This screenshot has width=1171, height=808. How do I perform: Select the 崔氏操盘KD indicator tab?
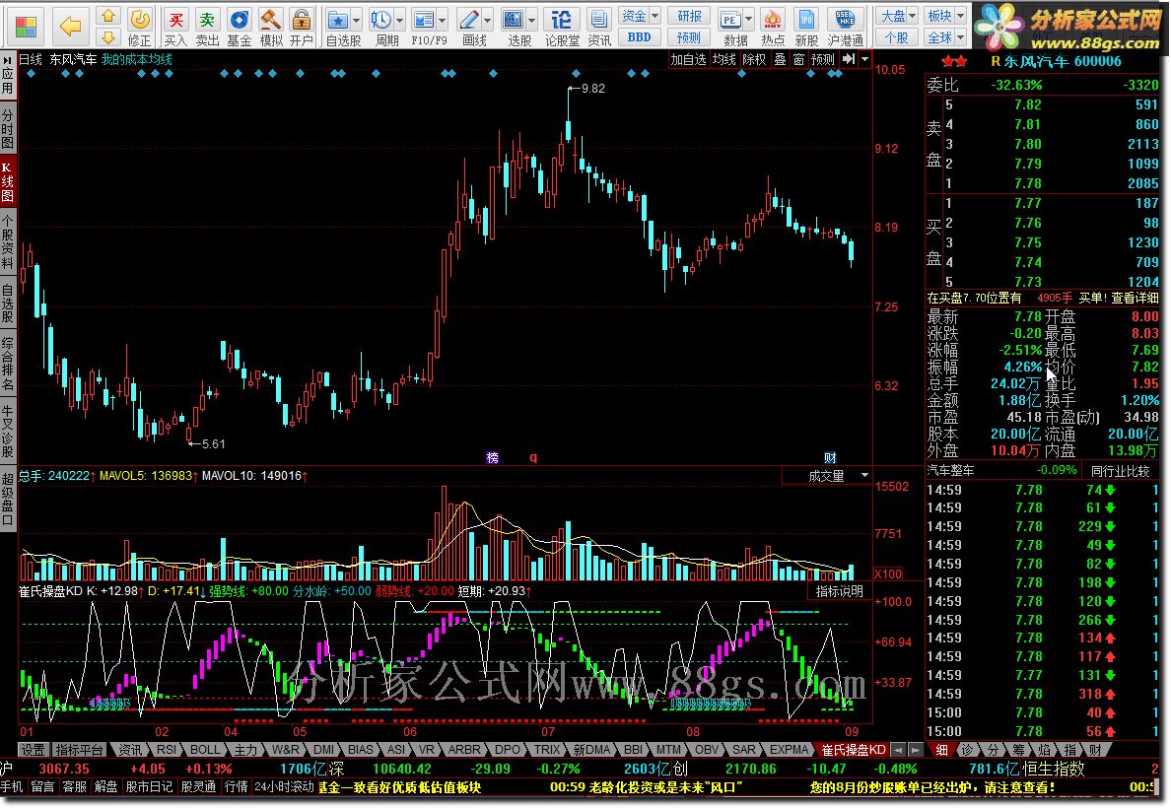pos(854,749)
